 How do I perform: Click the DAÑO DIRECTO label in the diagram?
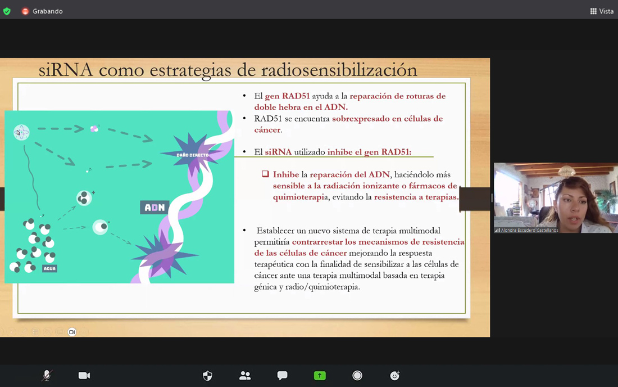192,155
